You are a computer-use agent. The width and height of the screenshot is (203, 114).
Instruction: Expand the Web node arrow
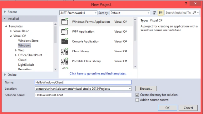point(16,50)
